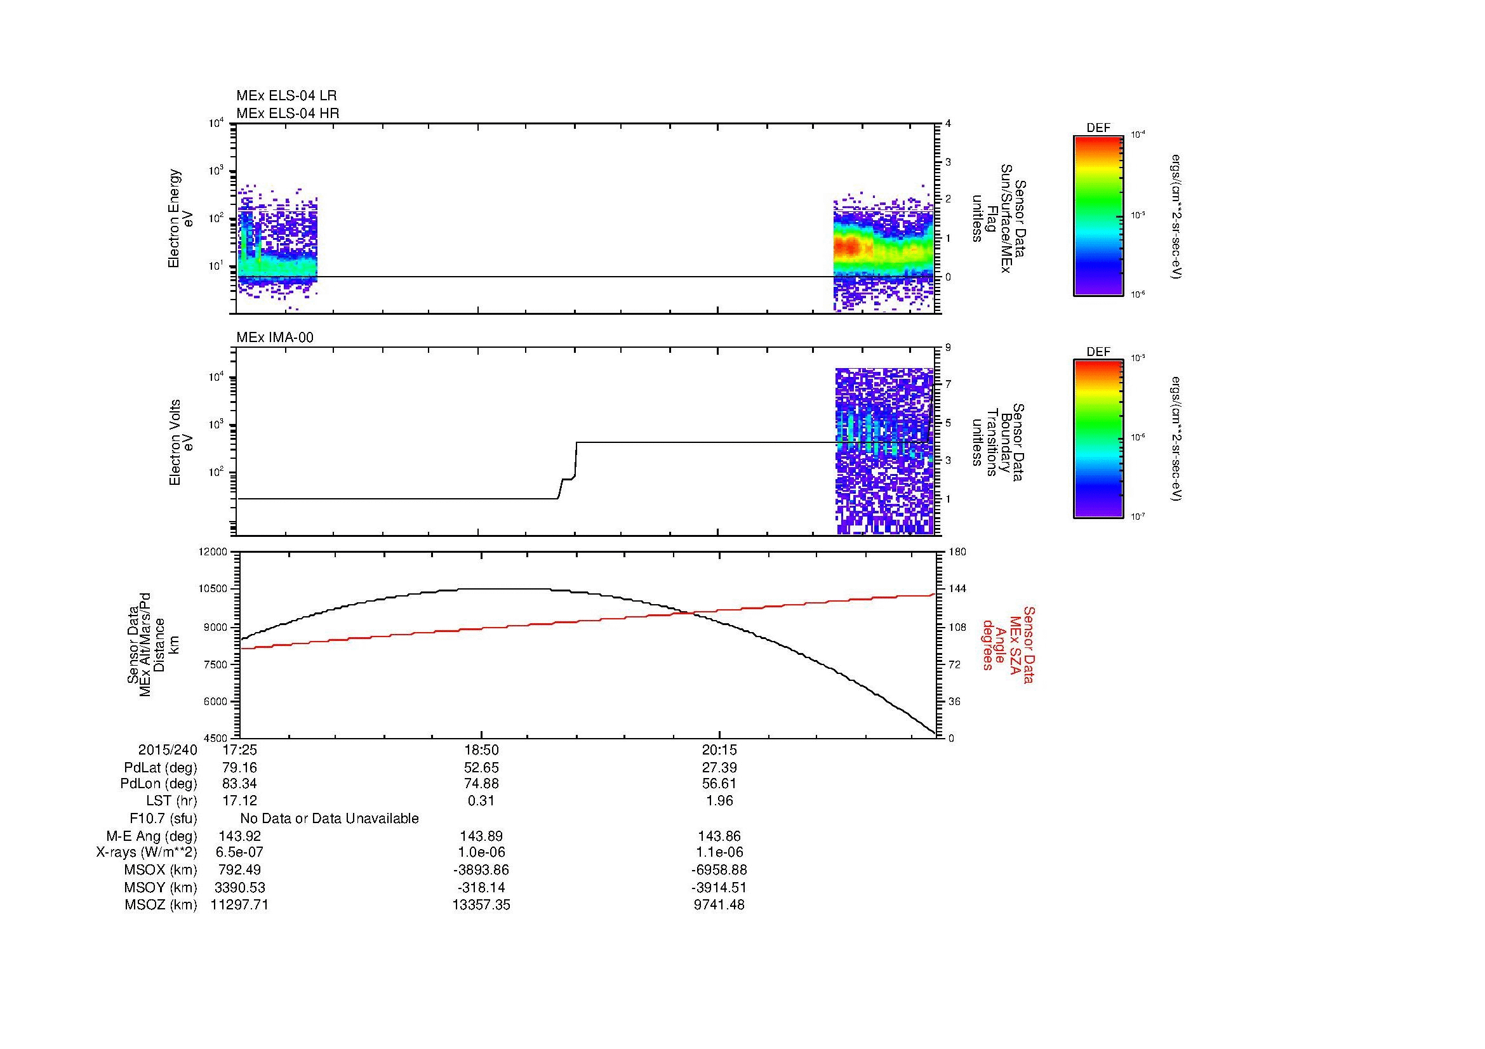The height and width of the screenshot is (1049, 1485).
Task: Click the altitude and SZA curve crossing point
Action: tap(692, 613)
